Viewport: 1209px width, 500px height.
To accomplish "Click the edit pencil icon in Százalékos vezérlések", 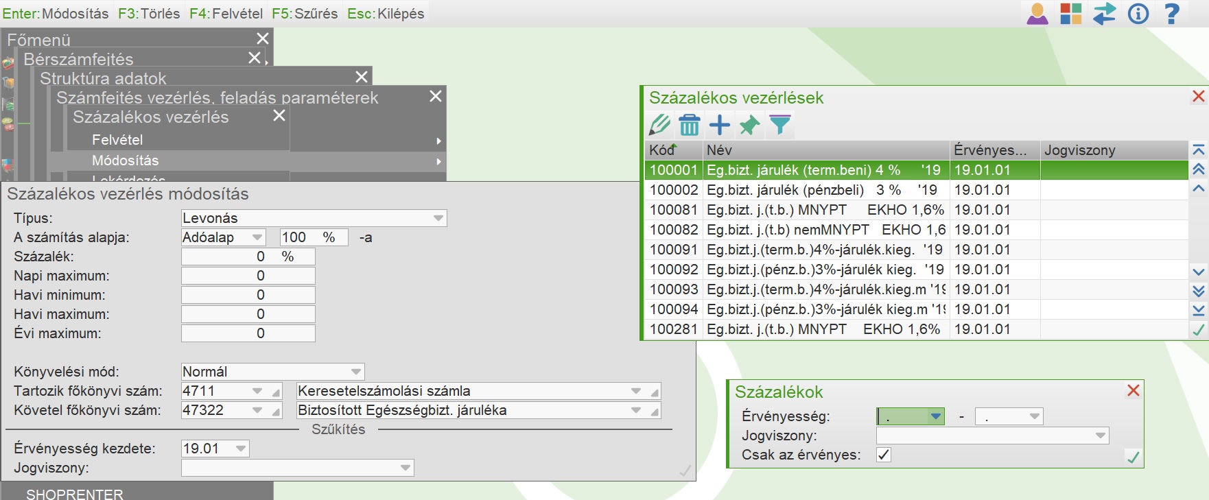I will (659, 125).
